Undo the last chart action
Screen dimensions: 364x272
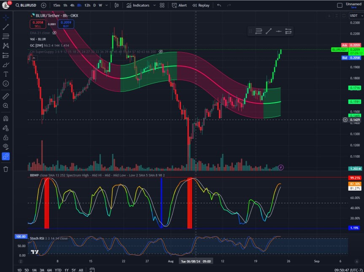click(x=219, y=5)
